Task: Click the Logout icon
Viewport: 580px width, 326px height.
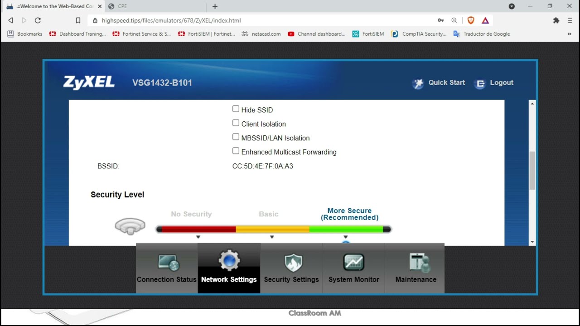Action: point(480,83)
